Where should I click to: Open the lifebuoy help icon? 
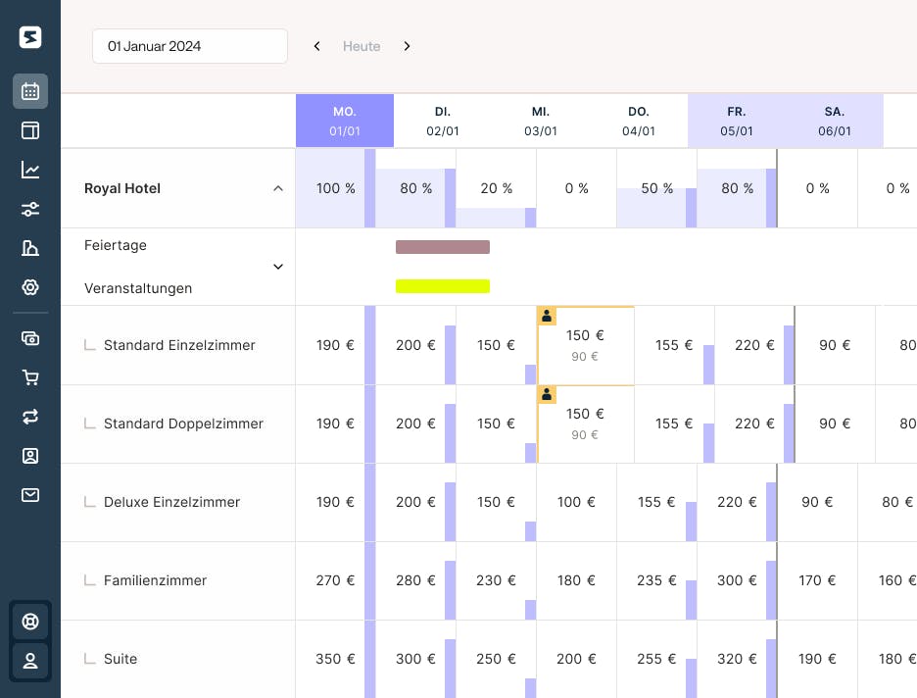point(30,622)
